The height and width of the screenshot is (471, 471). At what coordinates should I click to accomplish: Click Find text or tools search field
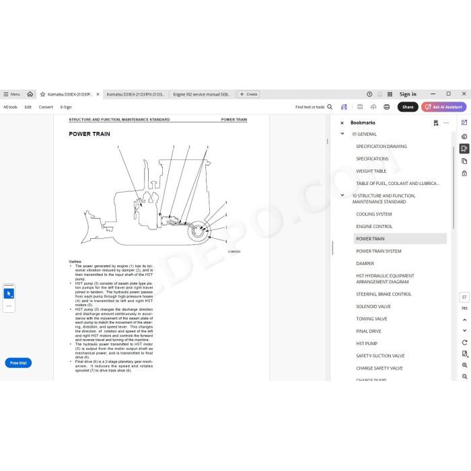click(310, 107)
